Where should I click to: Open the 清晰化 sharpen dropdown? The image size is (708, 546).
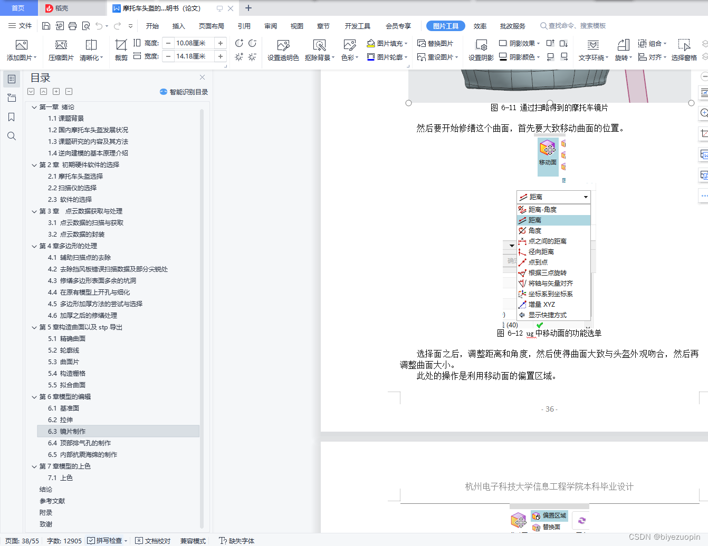[91, 57]
